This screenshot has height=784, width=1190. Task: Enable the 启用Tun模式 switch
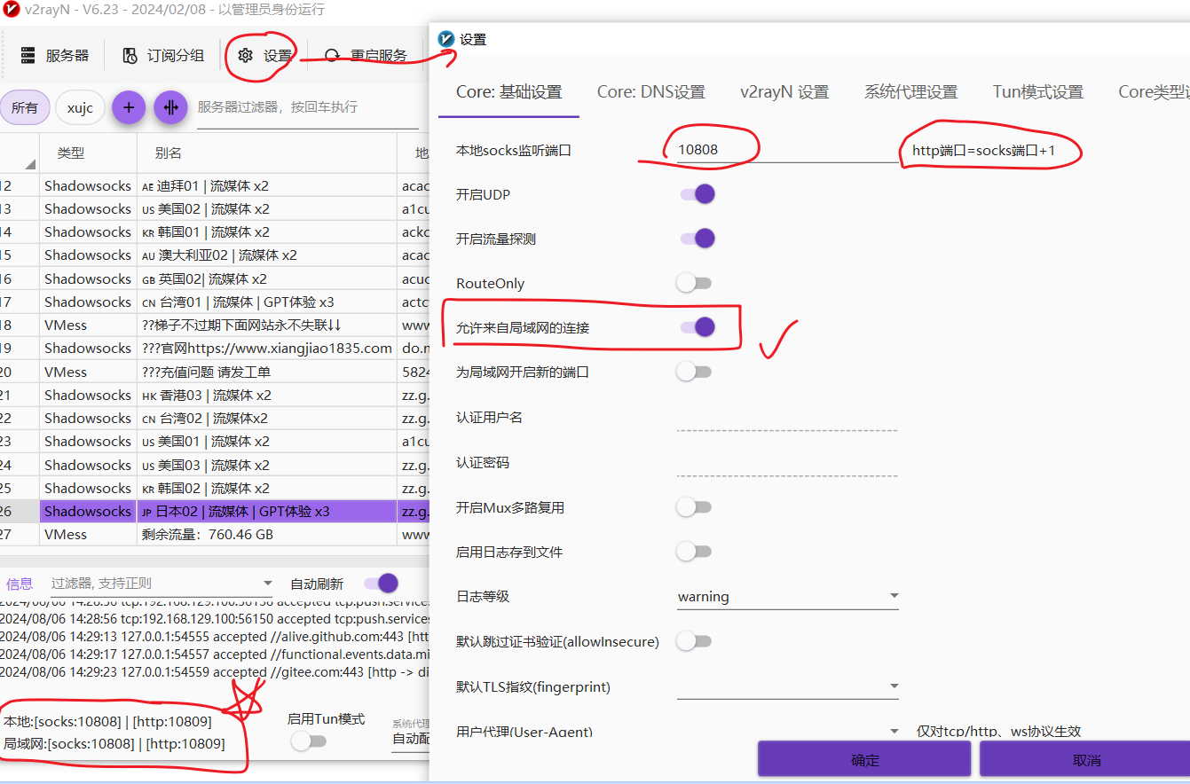tap(308, 741)
